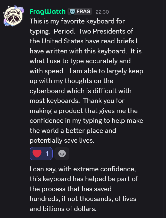Click the reaction count number 1
The width and height of the screenshot is (166, 218).
point(47,154)
